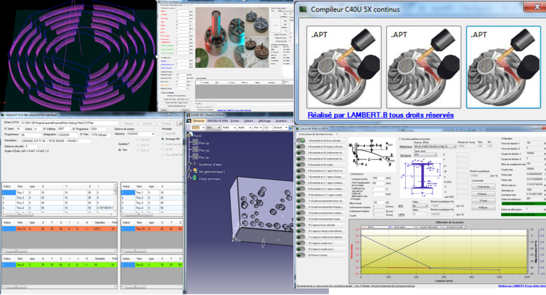Open the IPN Tailles dropdown showing 80

[420, 206]
